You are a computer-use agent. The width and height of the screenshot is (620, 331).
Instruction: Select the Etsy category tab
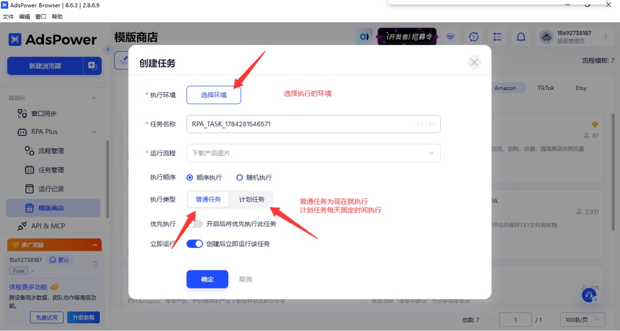(x=581, y=88)
